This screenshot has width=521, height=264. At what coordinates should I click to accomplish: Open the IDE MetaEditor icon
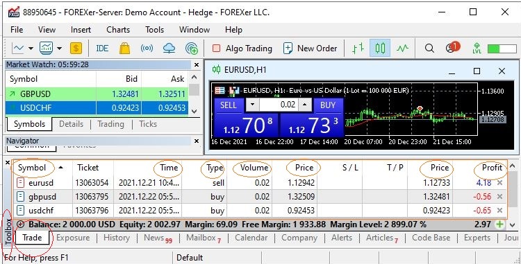click(102, 49)
